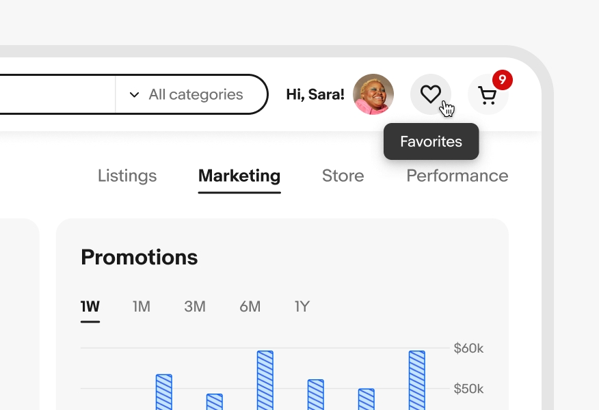Screen dimensions: 599x410
Task: Select the 1Y time range
Action: [302, 307]
